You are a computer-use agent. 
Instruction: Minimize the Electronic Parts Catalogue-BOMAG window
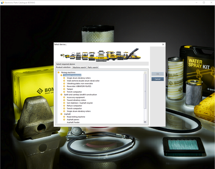(196, 2)
